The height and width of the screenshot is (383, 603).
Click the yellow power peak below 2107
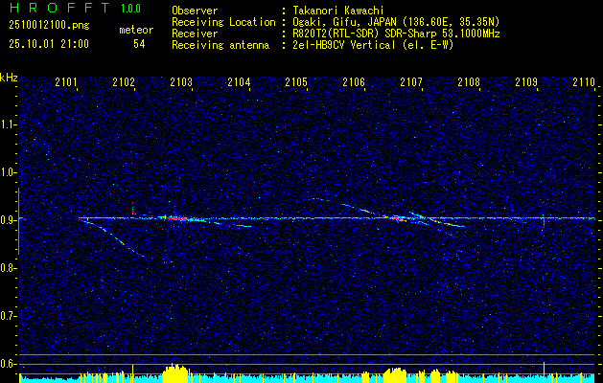395,375
